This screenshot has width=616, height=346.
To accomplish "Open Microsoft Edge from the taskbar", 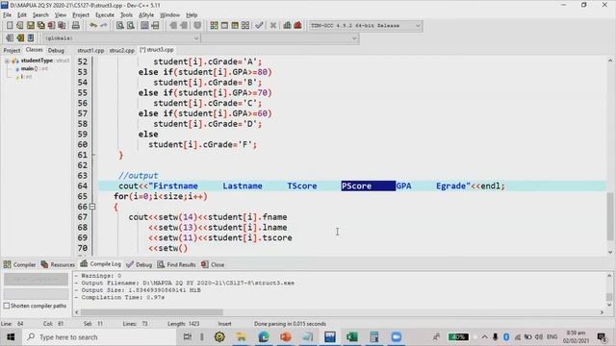I will (x=264, y=337).
